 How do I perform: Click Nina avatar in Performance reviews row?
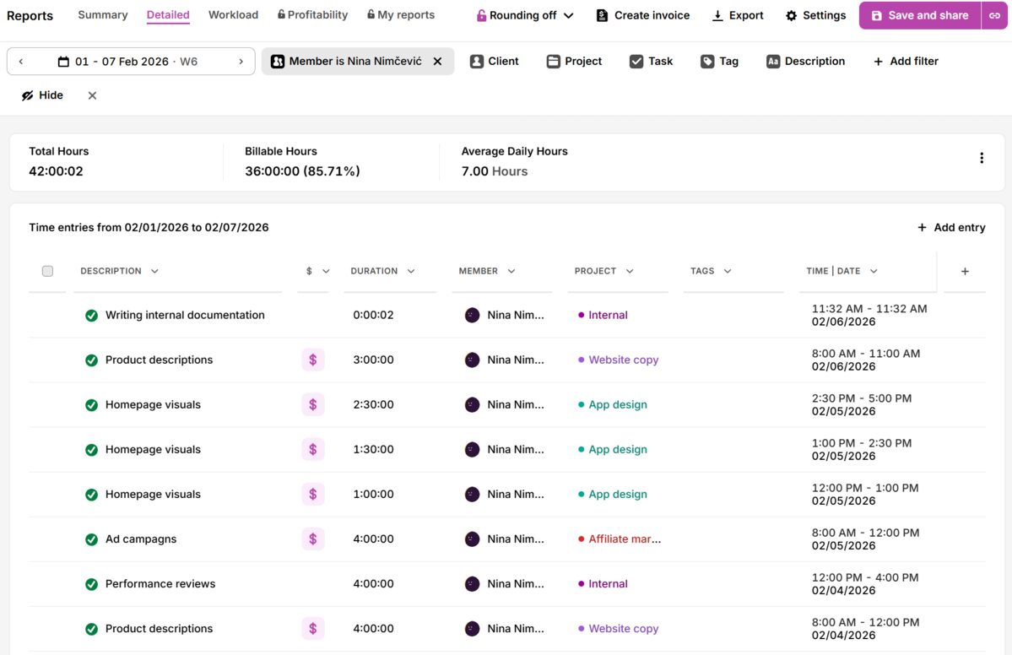473,584
